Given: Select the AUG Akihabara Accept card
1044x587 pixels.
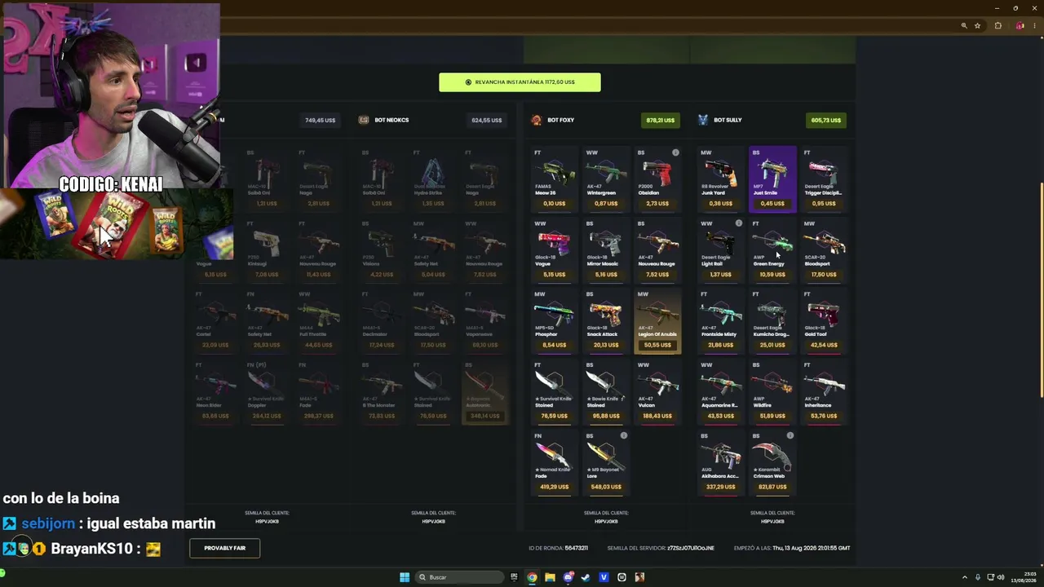Looking at the screenshot, I should pos(720,462).
